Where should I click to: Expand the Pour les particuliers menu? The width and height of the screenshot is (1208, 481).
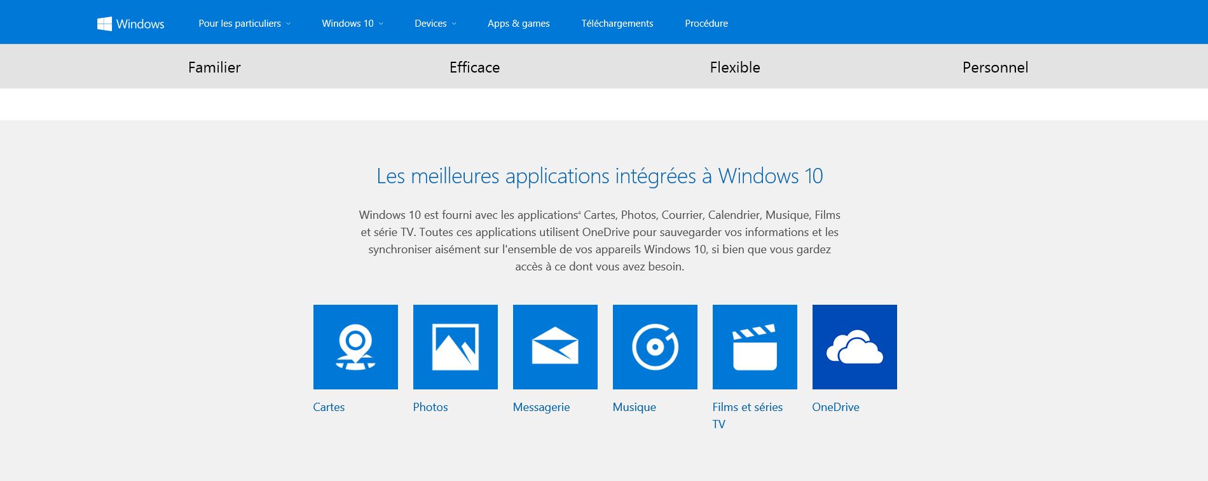244,24
